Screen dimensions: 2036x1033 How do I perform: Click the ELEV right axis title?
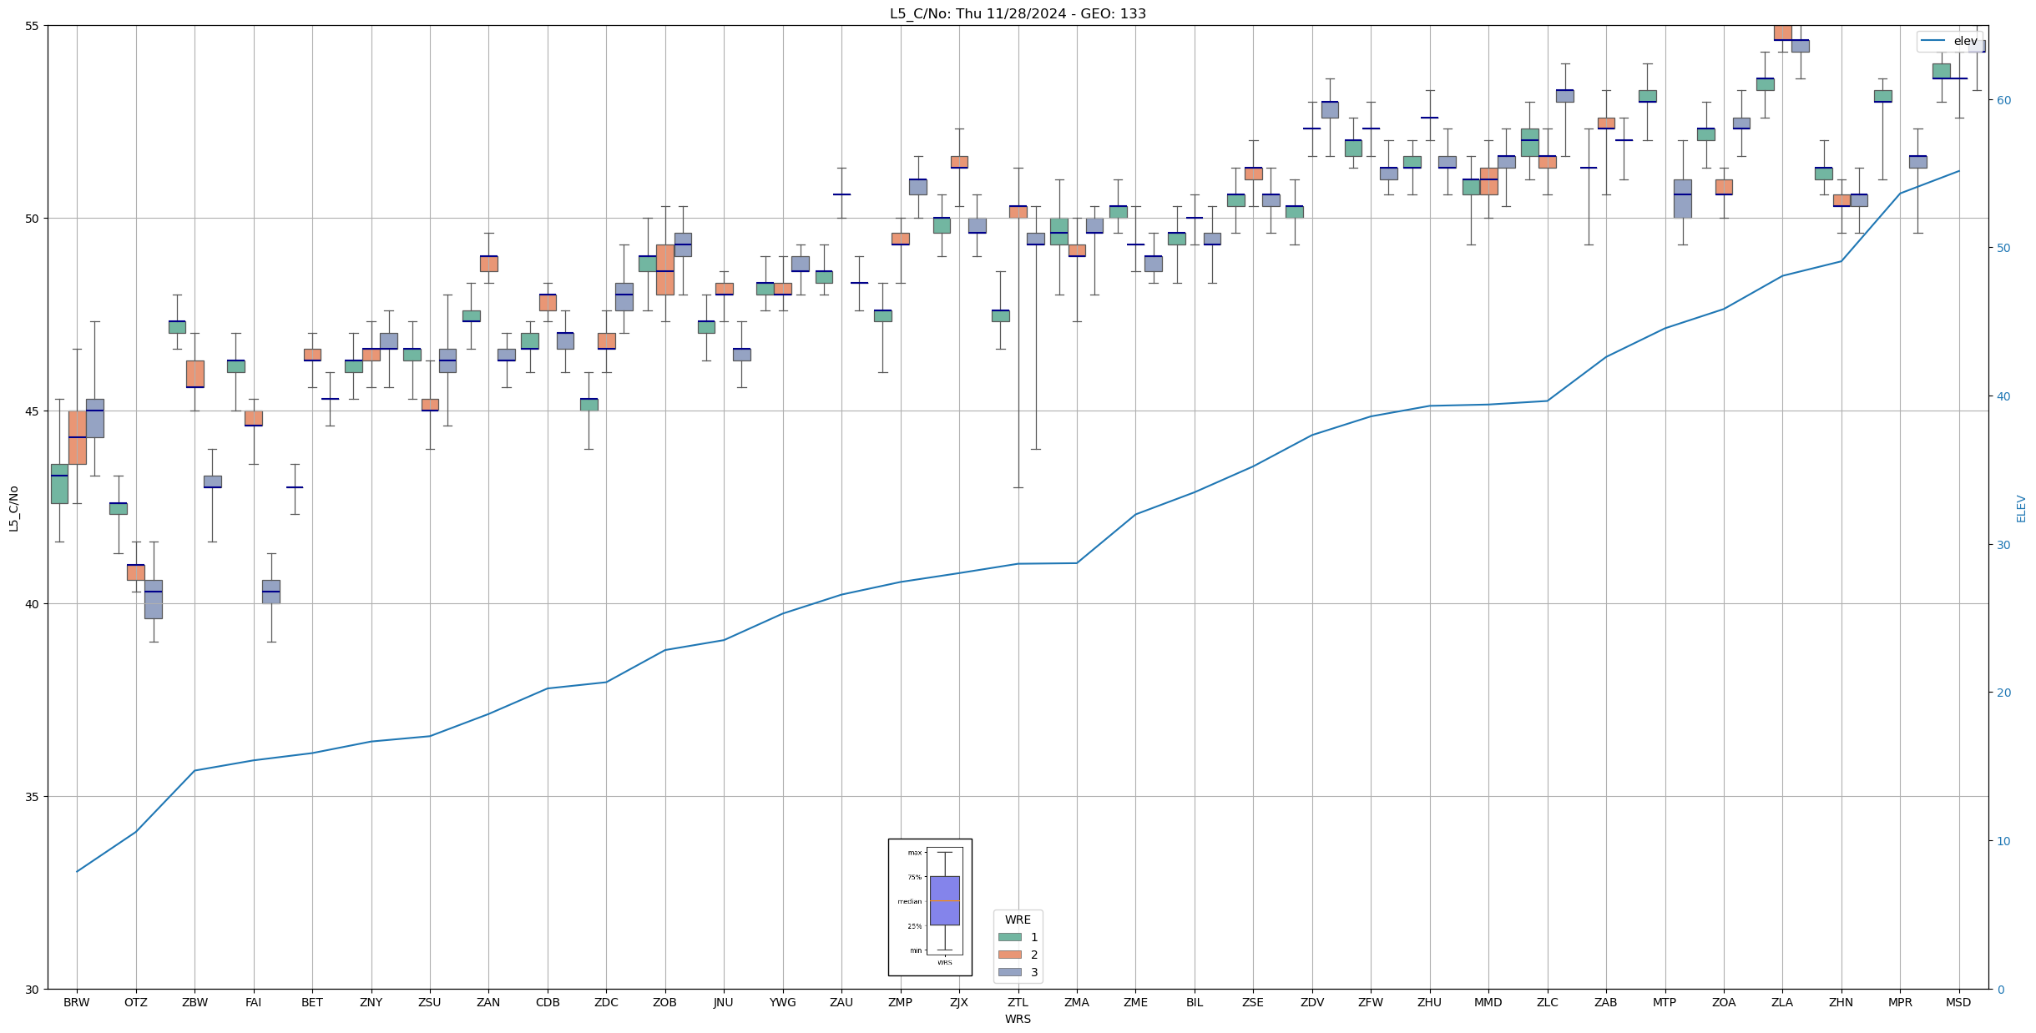pos(2020,508)
